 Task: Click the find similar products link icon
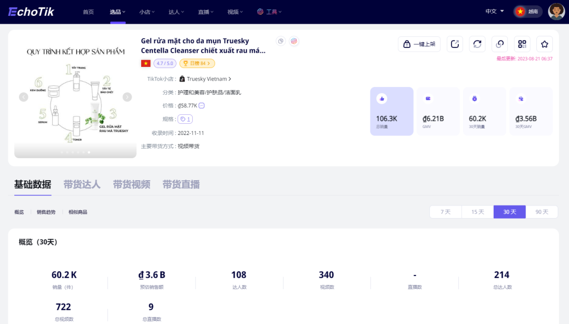(x=499, y=44)
